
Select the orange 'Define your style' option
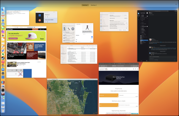pyautogui.click(x=109, y=105)
